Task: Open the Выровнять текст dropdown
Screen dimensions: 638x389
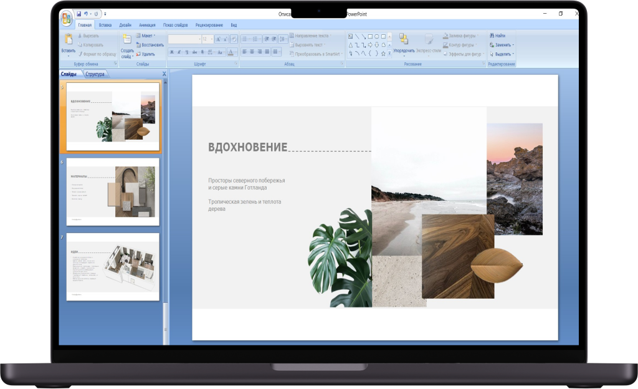Action: click(x=308, y=45)
